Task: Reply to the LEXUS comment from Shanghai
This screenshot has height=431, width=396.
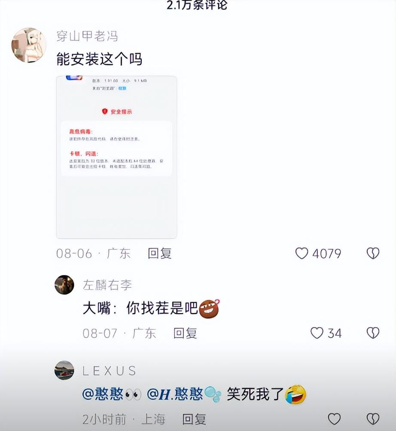Action: [194, 419]
